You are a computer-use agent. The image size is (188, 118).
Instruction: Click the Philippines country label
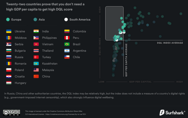[50, 38]
